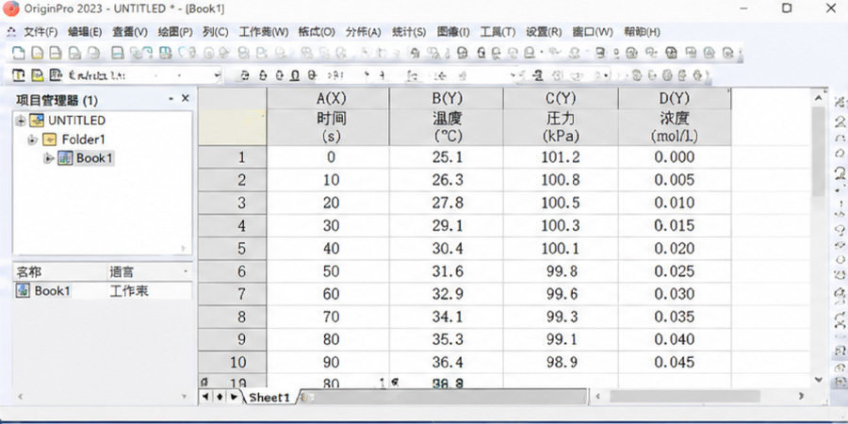Click the concentration cell 0.025
This screenshot has width=848, height=424.
(675, 271)
